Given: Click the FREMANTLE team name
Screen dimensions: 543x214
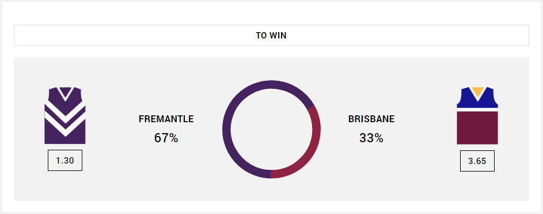Looking at the screenshot, I should [166, 119].
